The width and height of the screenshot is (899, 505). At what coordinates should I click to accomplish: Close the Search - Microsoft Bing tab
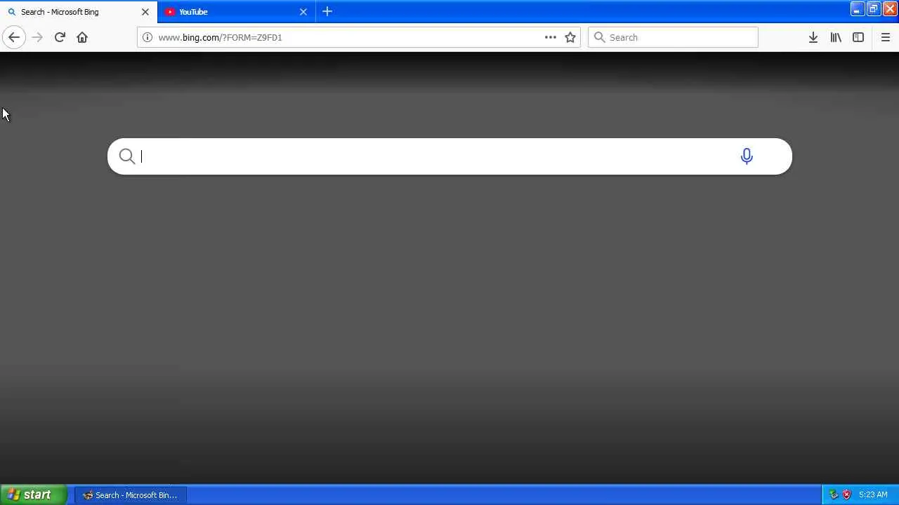[145, 12]
